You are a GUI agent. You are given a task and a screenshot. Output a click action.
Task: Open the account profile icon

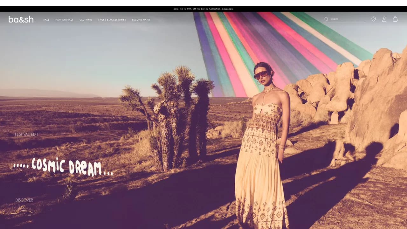tap(384, 19)
